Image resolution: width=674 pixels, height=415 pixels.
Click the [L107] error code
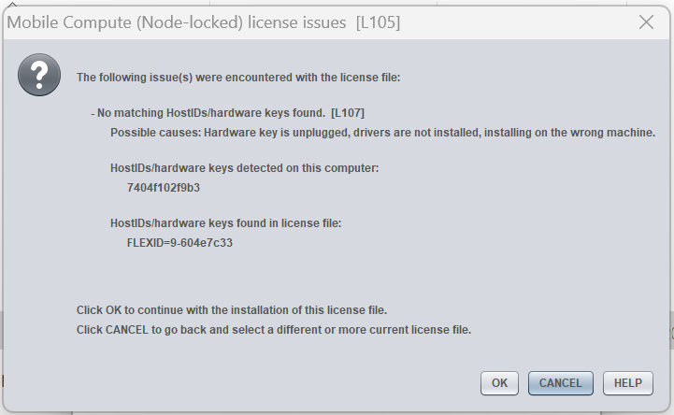tap(348, 113)
